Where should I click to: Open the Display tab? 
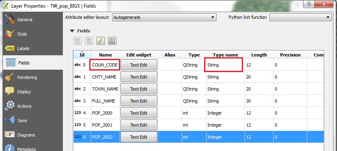(x=33, y=92)
